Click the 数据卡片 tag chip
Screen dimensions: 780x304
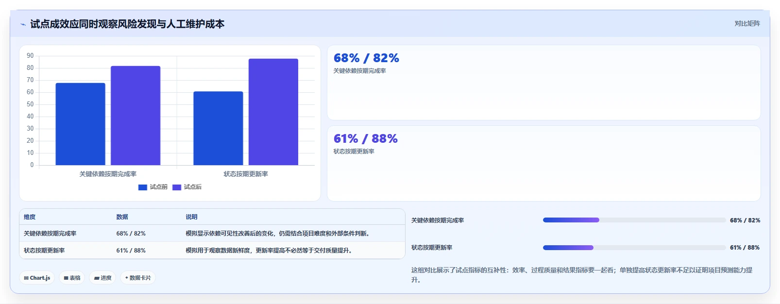point(138,278)
